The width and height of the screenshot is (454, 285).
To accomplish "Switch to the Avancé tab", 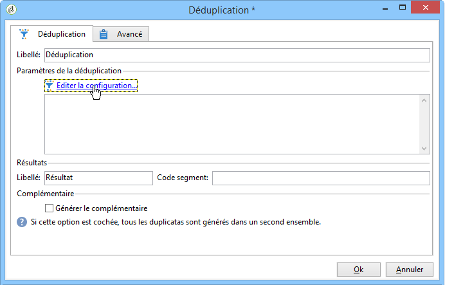I will (122, 33).
